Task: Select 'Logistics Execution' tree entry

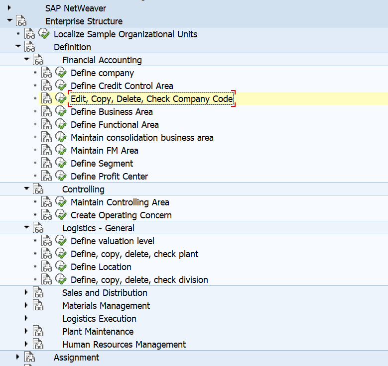Action: pos(99,319)
